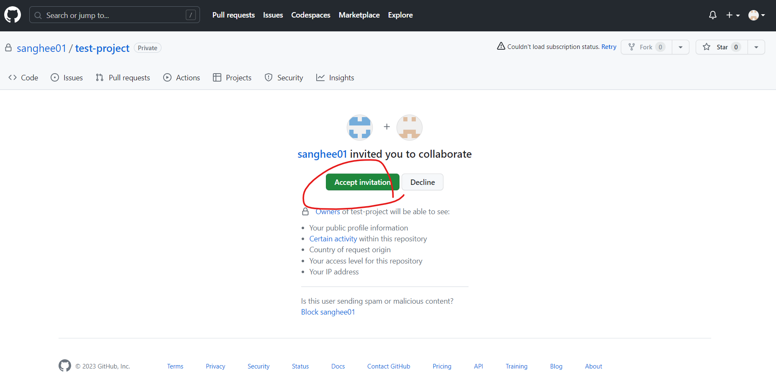Open Codespaces in top navigation
Image resolution: width=776 pixels, height=389 pixels.
point(311,15)
